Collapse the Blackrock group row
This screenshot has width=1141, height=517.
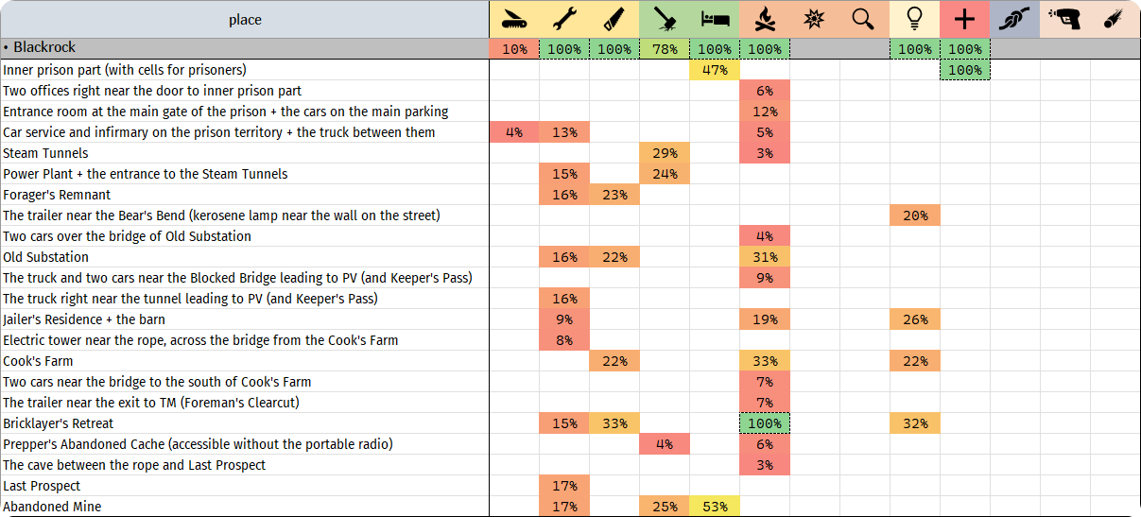(7, 47)
